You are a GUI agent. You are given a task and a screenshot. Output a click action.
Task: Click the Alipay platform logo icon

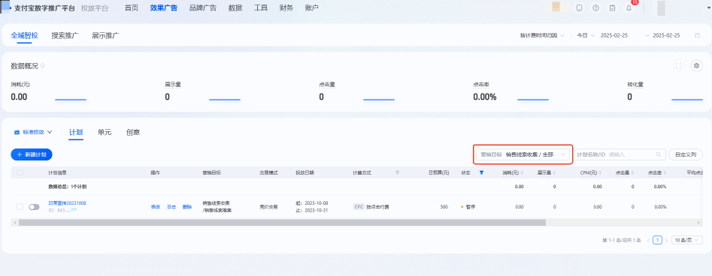5,7
